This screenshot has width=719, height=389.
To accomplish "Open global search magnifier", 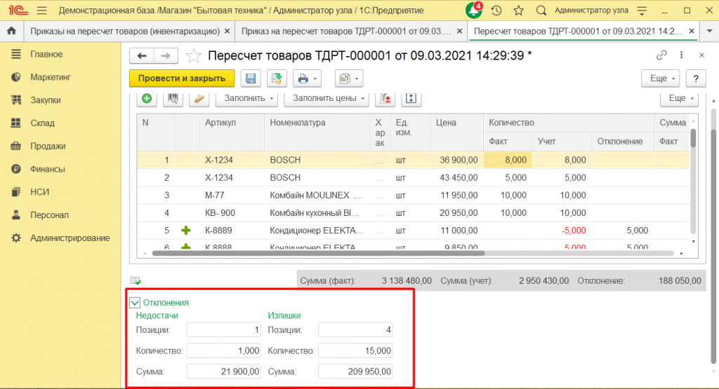I will [x=541, y=10].
